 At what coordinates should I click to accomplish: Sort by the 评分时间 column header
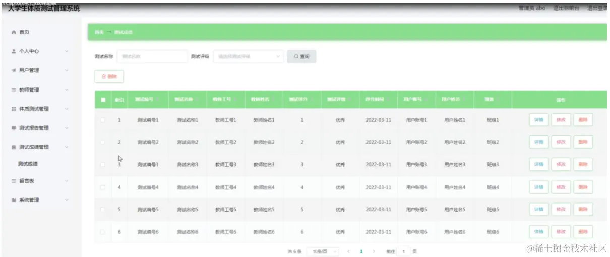pyautogui.click(x=378, y=100)
